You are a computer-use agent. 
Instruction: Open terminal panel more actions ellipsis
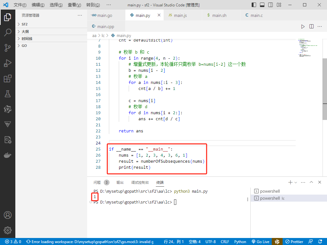pyautogui.click(x=303, y=182)
